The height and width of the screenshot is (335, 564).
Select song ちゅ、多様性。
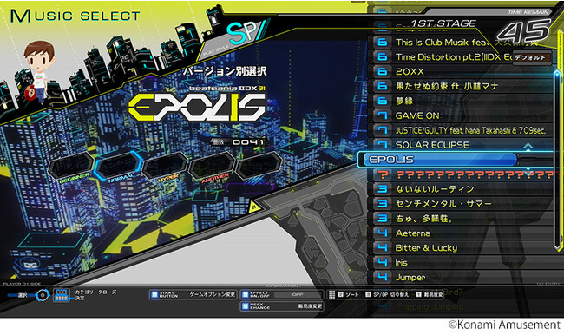coord(462,219)
